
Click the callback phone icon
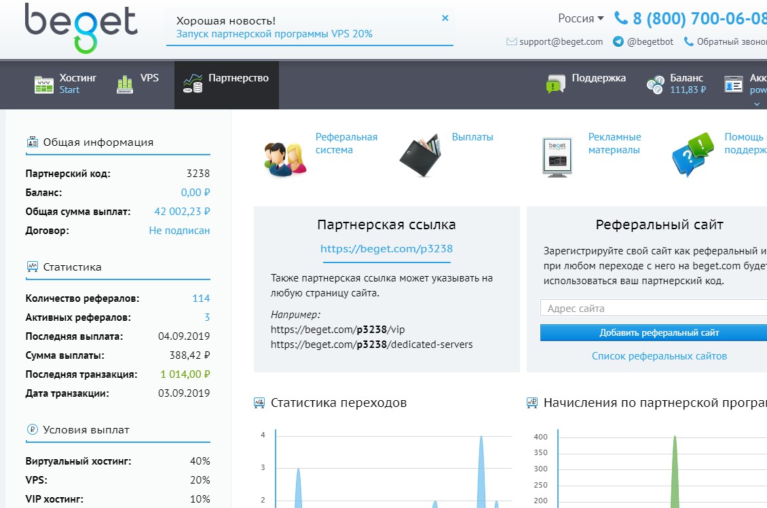[689, 41]
